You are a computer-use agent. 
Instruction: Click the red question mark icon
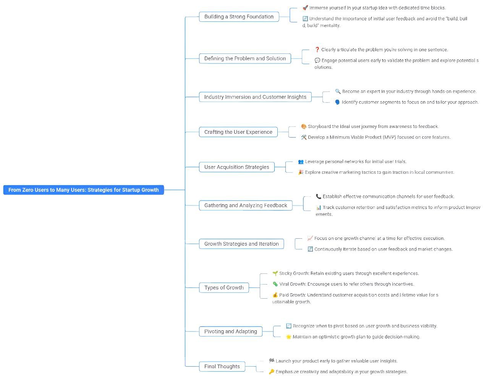(x=317, y=50)
